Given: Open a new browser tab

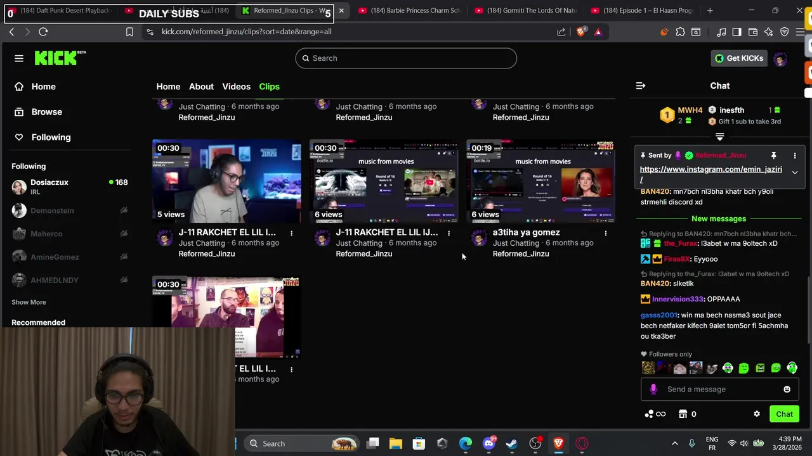Looking at the screenshot, I should click(x=710, y=11).
